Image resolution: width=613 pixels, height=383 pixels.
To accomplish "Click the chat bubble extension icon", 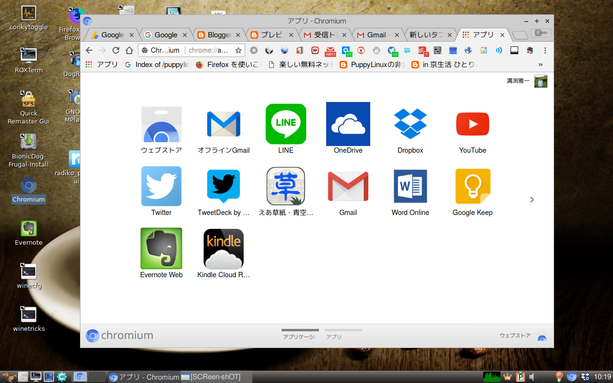I will tap(407, 50).
